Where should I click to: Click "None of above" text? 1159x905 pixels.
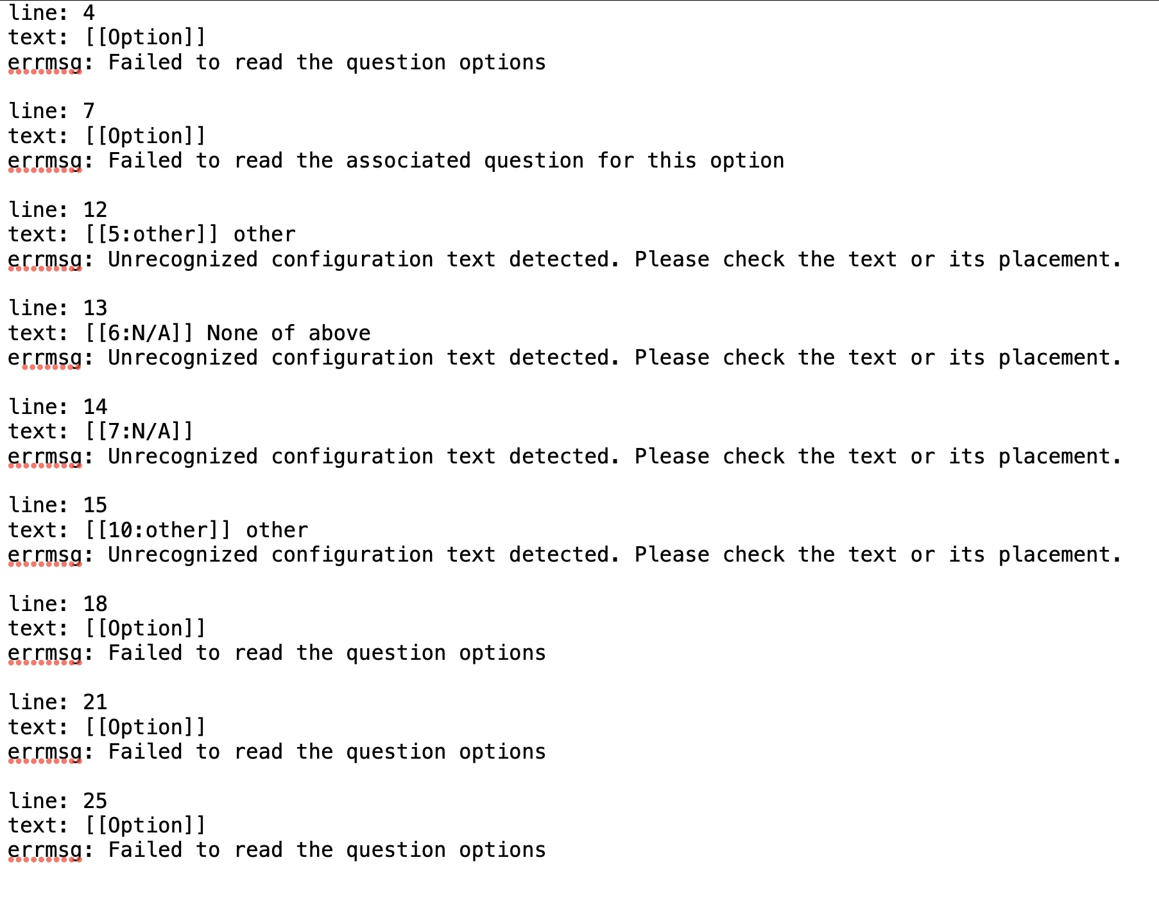pyautogui.click(x=289, y=333)
